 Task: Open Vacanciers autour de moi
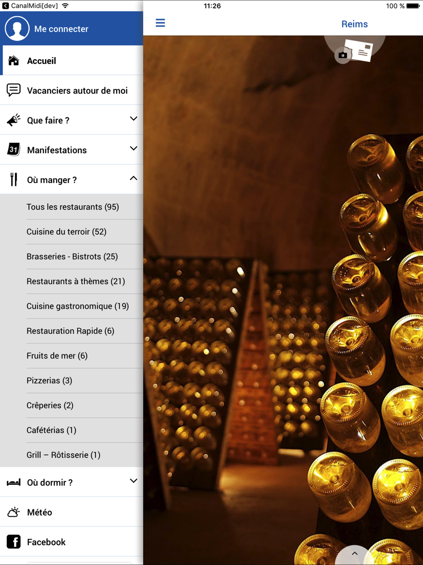71,90
